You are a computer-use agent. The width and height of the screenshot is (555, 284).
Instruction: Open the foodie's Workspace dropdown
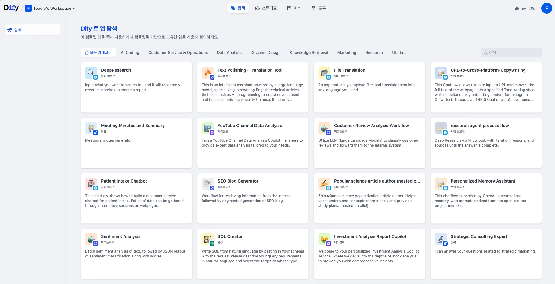54,8
